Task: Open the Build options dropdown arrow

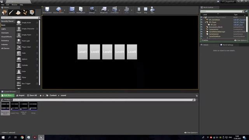Action: [132, 10]
